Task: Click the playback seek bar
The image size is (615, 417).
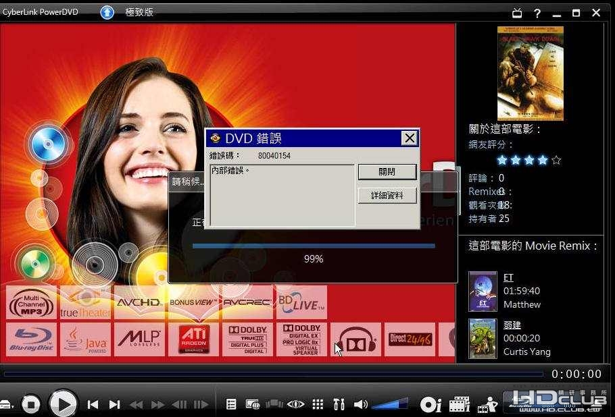Action: [272, 374]
